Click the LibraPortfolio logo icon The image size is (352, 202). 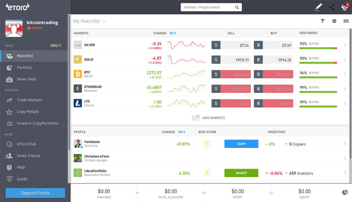pos(78,172)
